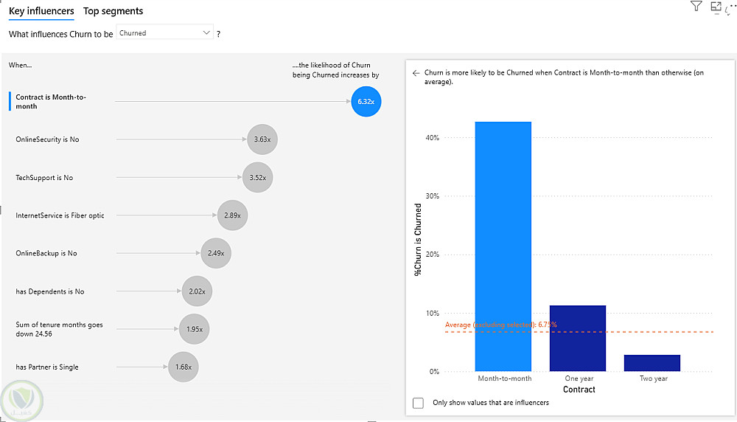Click the One year contract bar
The image size is (737, 422).
[x=578, y=338]
